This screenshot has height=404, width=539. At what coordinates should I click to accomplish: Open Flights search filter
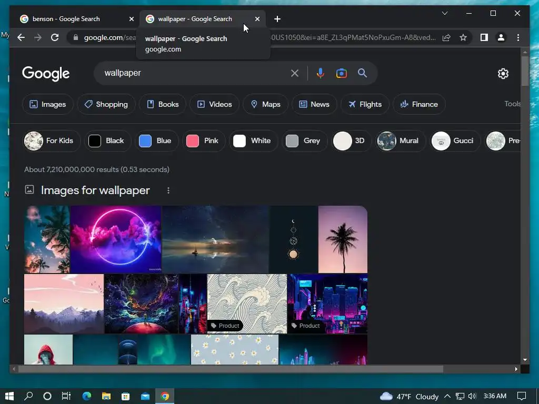(x=365, y=105)
